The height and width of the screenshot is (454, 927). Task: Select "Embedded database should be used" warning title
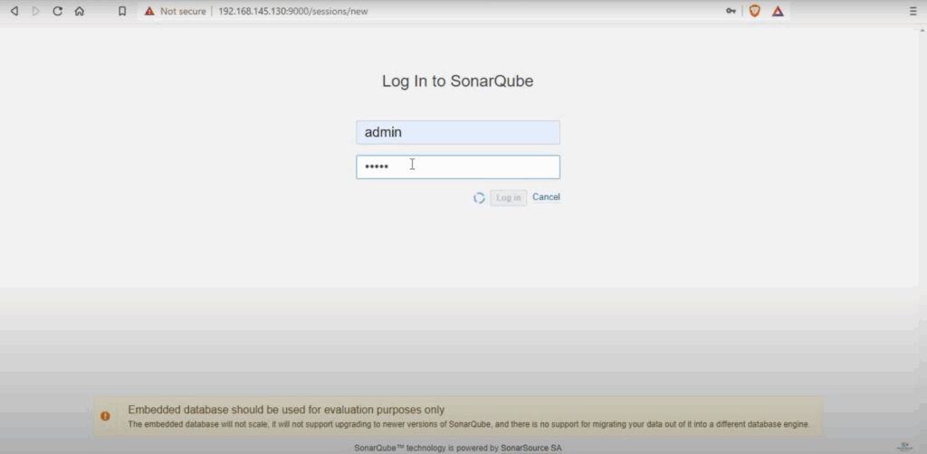(x=286, y=410)
